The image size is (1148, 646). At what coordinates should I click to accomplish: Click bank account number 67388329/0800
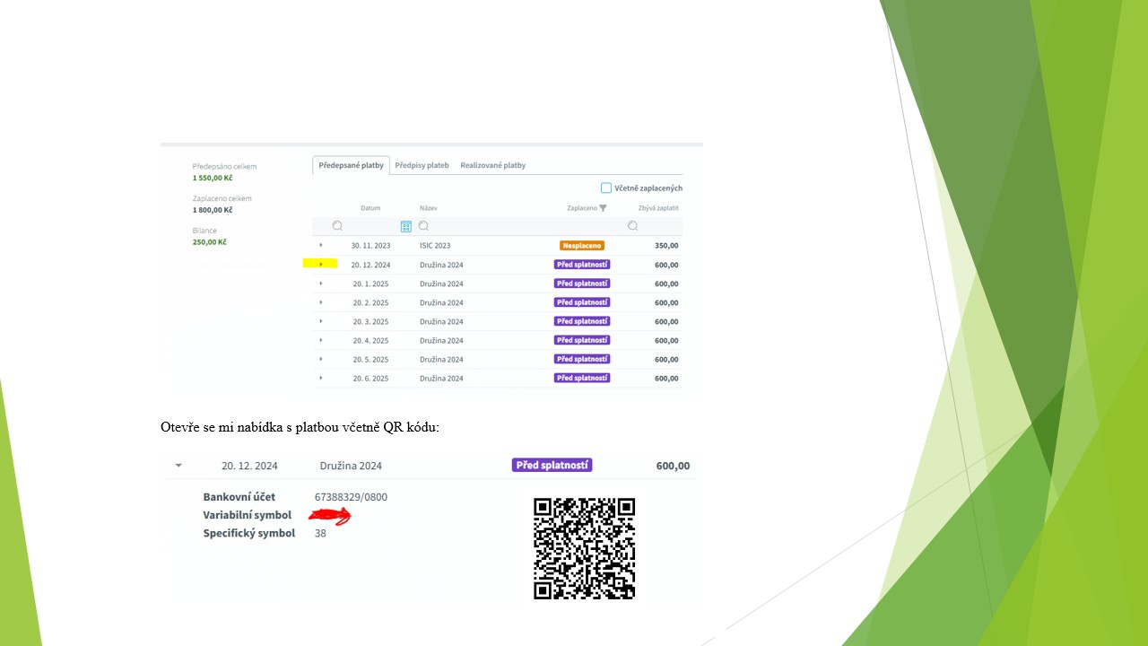(351, 497)
